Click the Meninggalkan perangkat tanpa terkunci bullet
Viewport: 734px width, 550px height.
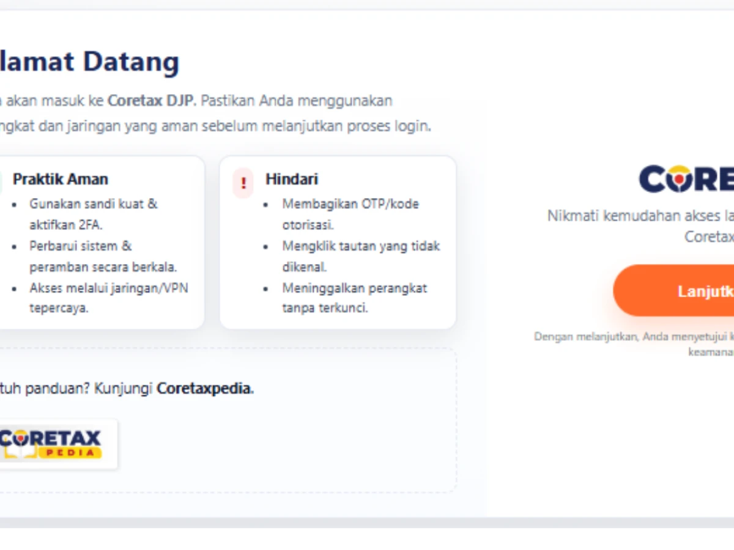click(354, 298)
